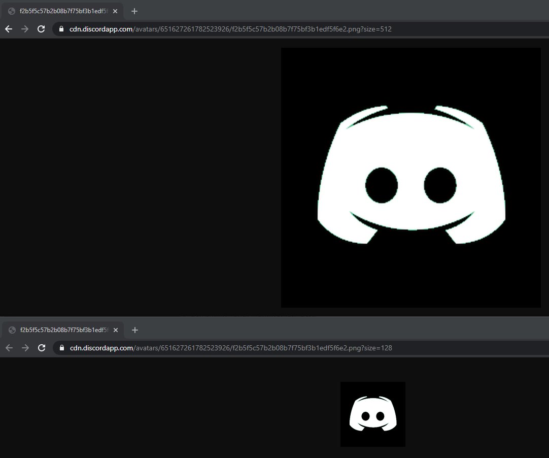Click the address bar with size=128 URL

click(301, 348)
